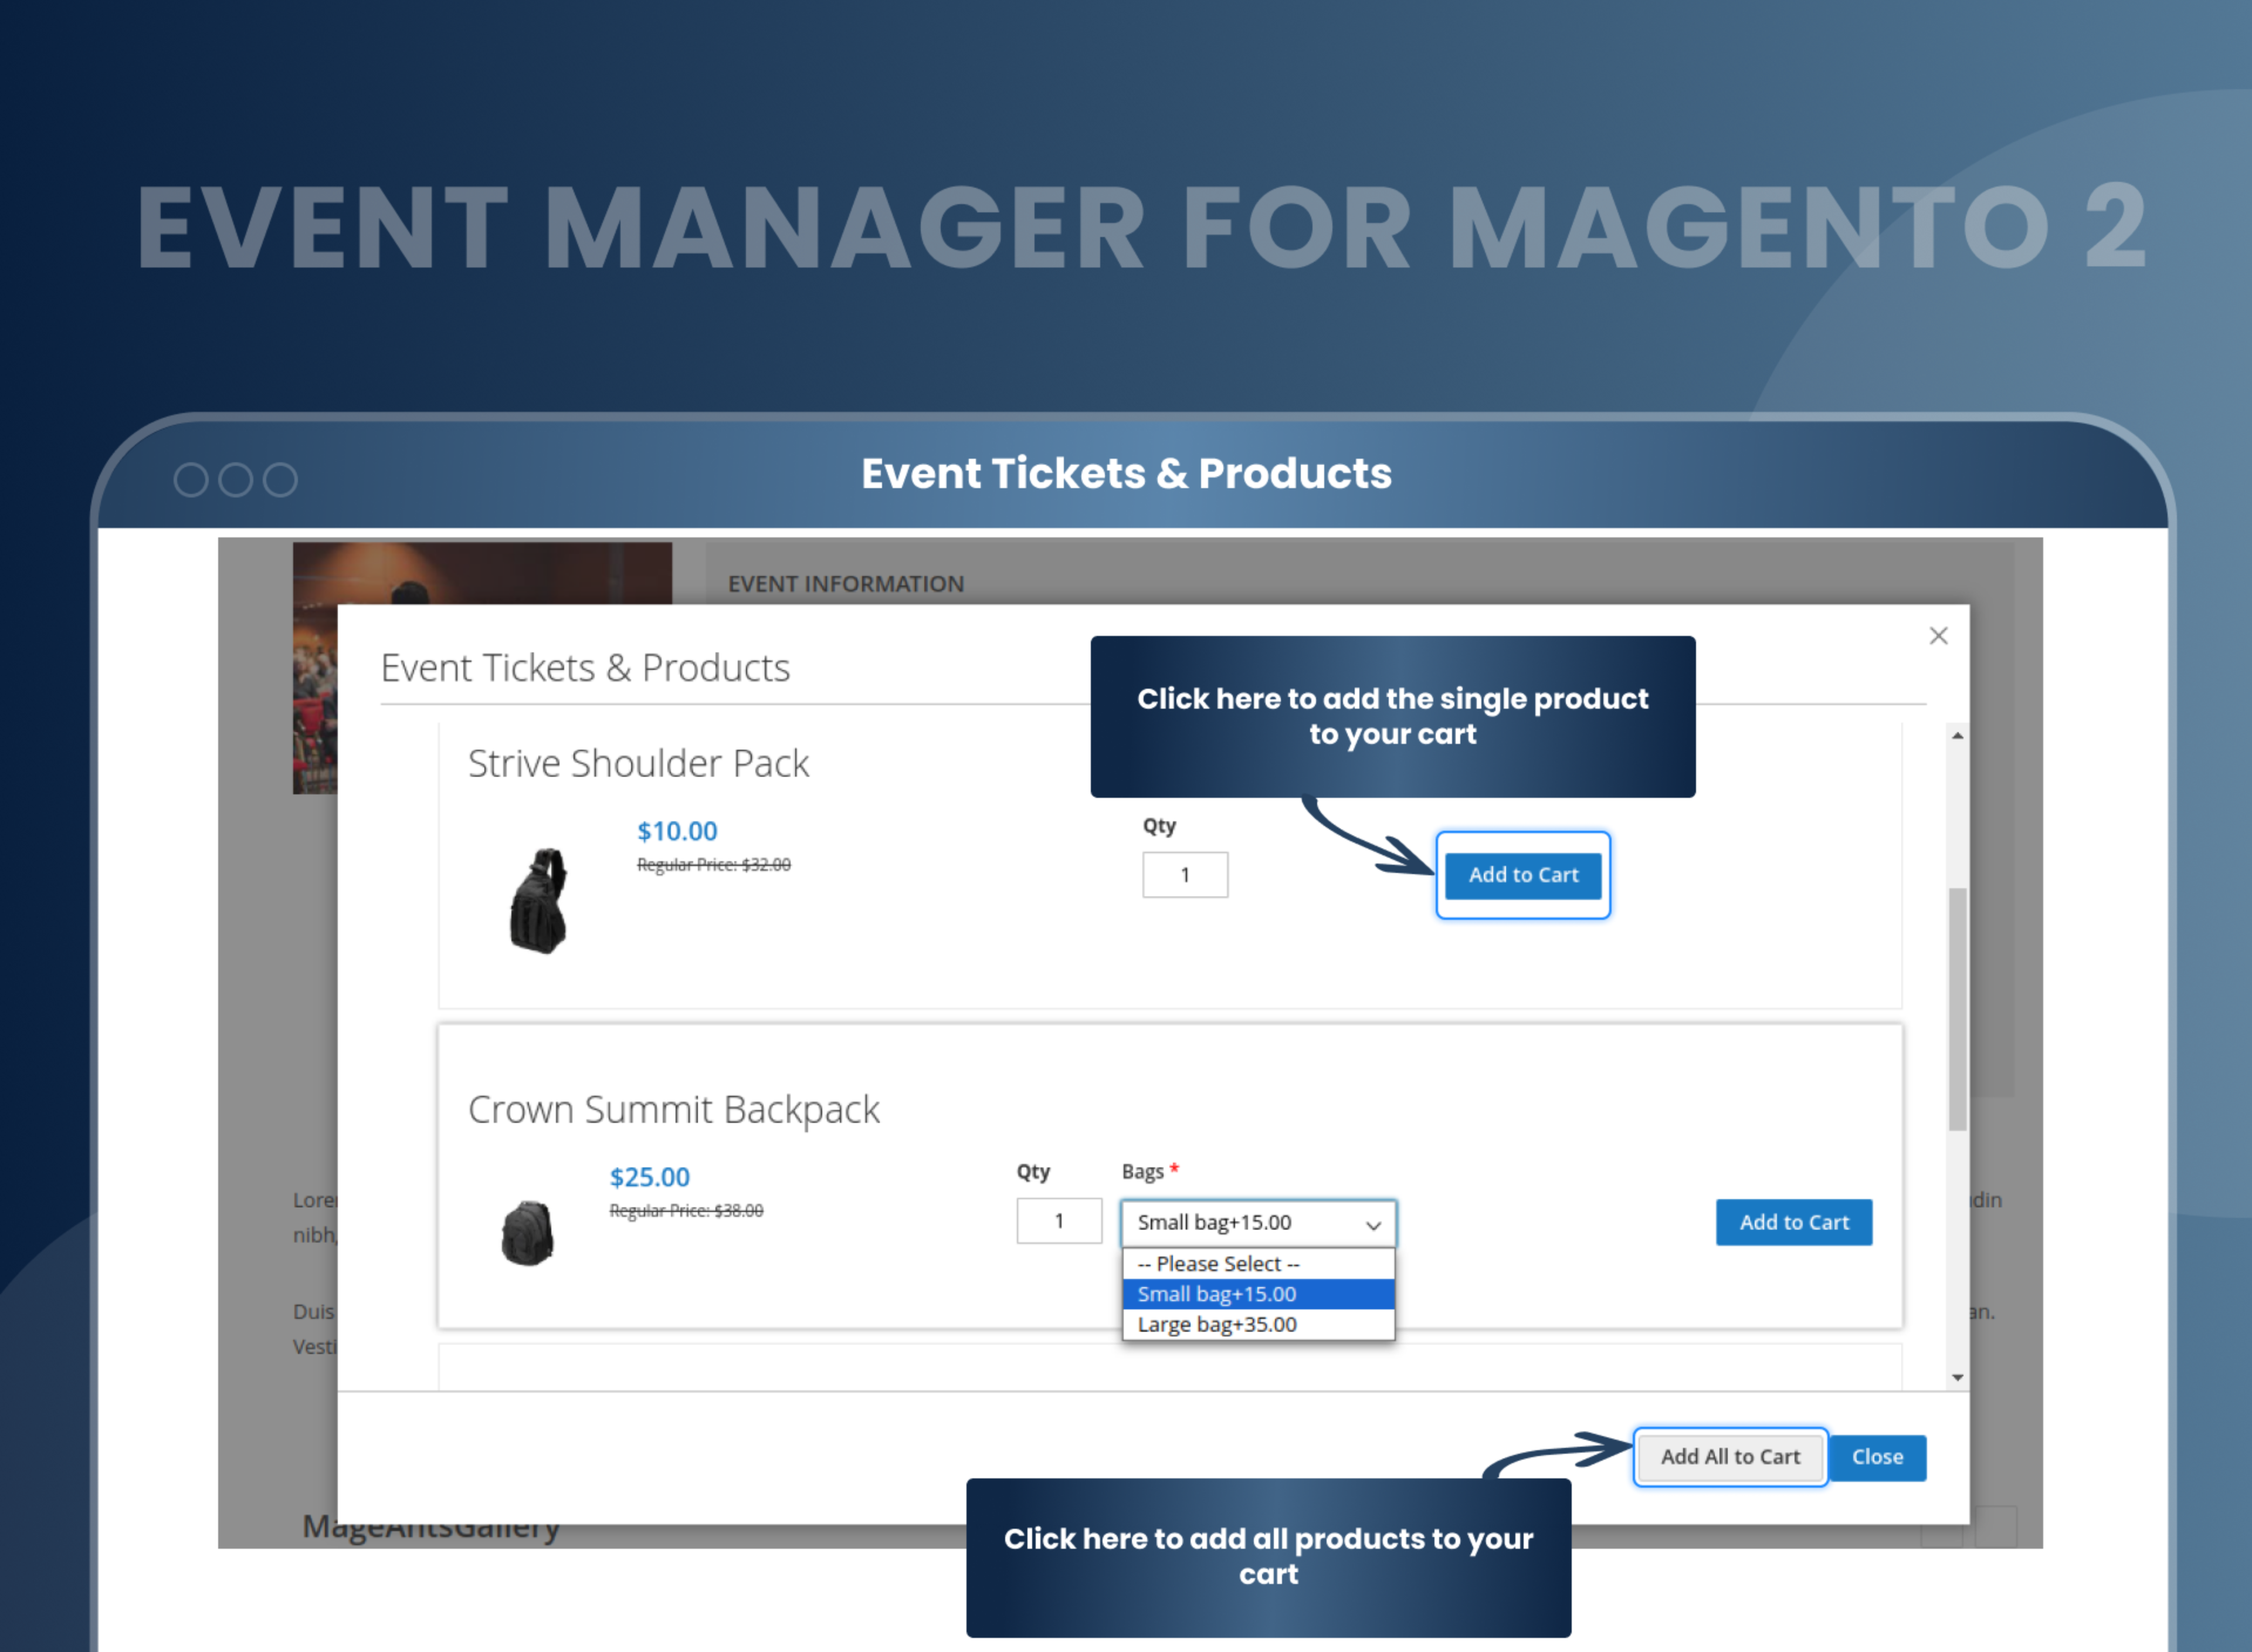The width and height of the screenshot is (2252, 1652).
Task: Focus Crown Summit Backpack Qty field
Action: (x=1060, y=1221)
